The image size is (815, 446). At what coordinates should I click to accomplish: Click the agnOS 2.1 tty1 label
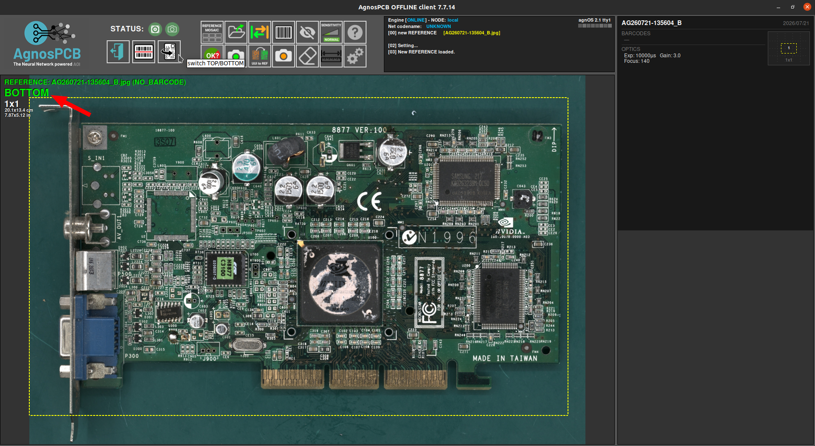coord(594,20)
